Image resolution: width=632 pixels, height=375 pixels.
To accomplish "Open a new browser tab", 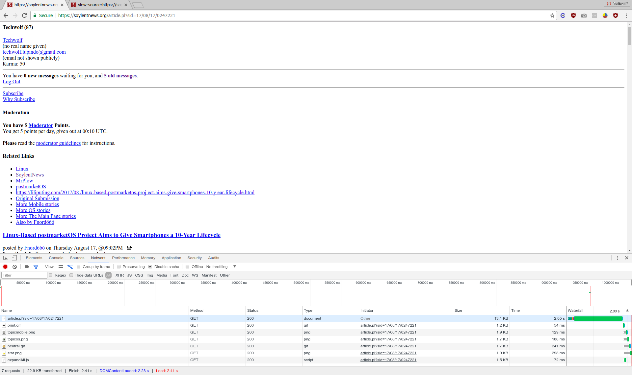I will pyautogui.click(x=138, y=5).
